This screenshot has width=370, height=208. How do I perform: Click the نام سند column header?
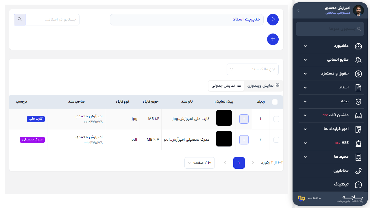187,102
